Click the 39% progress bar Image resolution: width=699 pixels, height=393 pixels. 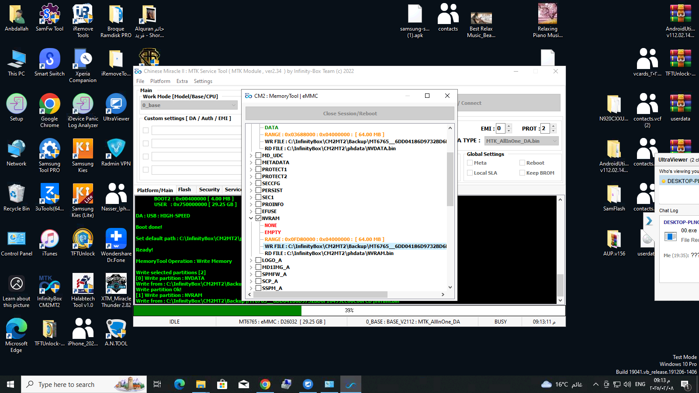[x=349, y=310]
